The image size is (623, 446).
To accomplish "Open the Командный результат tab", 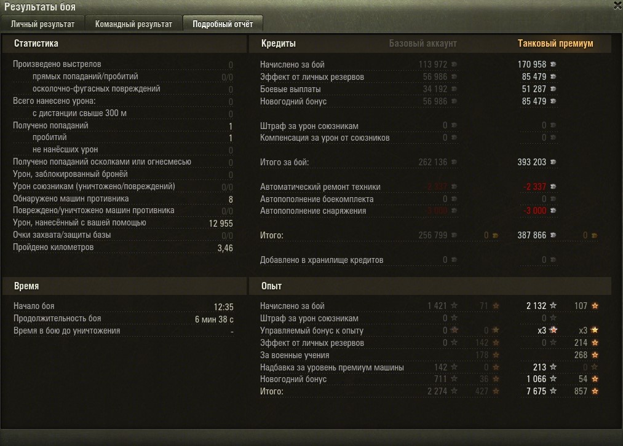I will tap(133, 24).
